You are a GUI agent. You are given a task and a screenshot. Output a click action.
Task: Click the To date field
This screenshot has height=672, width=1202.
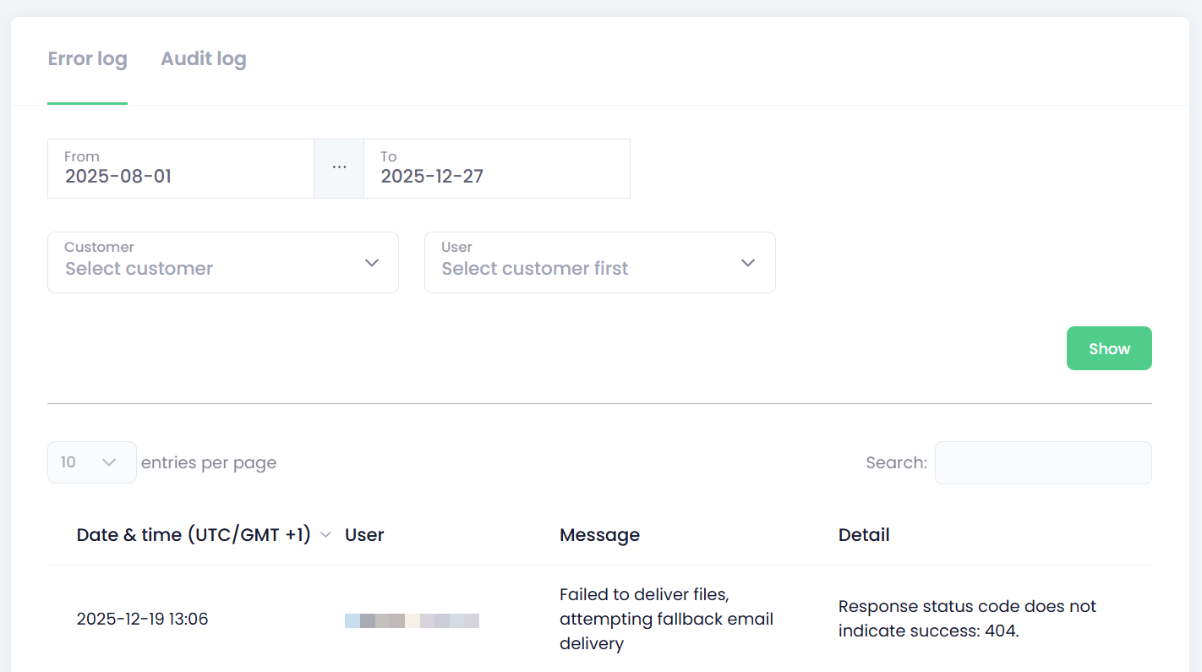496,169
